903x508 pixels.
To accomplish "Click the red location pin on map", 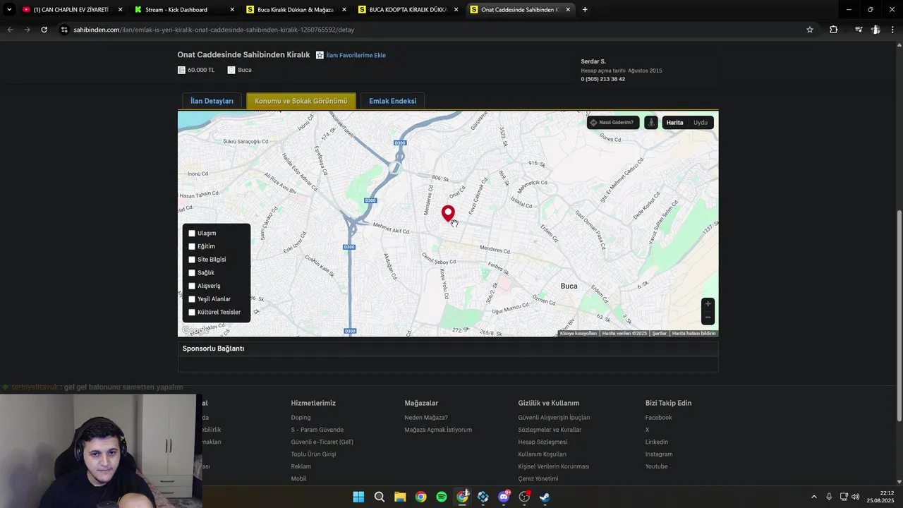I will [x=448, y=213].
